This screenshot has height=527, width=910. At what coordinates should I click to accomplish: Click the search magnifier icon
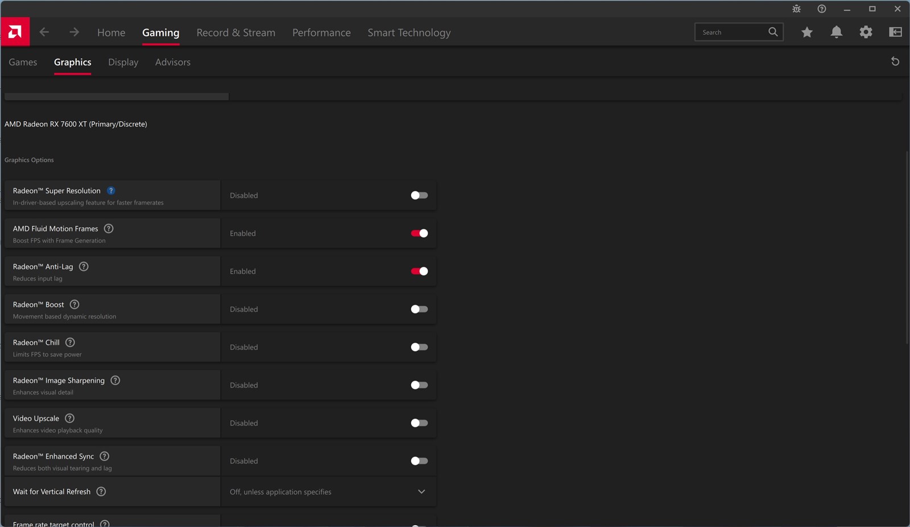[x=773, y=32]
